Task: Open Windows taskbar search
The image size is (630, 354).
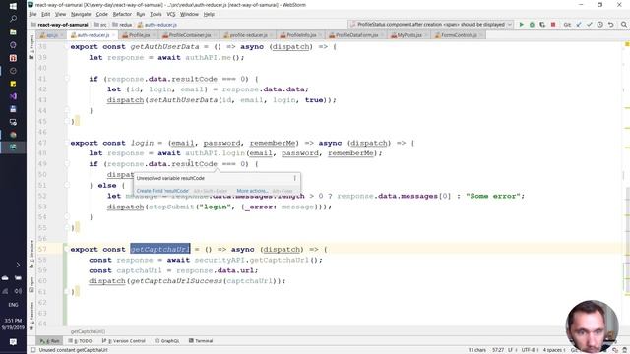Action: (x=13, y=19)
